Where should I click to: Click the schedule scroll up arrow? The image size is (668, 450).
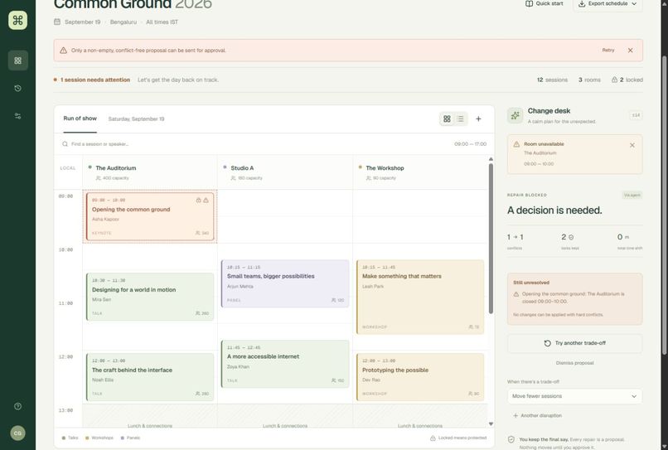pyautogui.click(x=491, y=159)
